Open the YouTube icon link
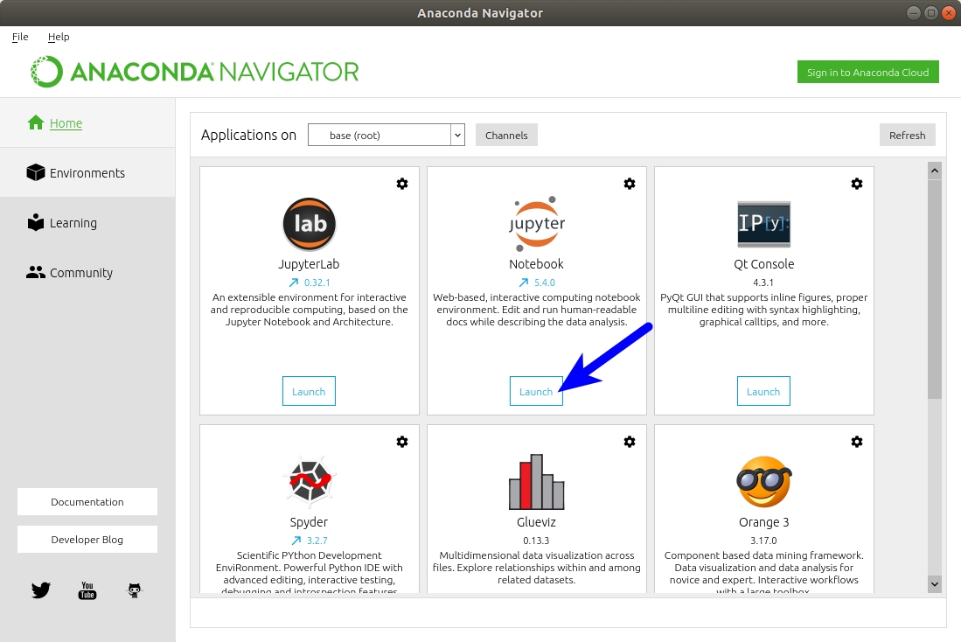Screen dimensions: 961x642 pos(87,590)
